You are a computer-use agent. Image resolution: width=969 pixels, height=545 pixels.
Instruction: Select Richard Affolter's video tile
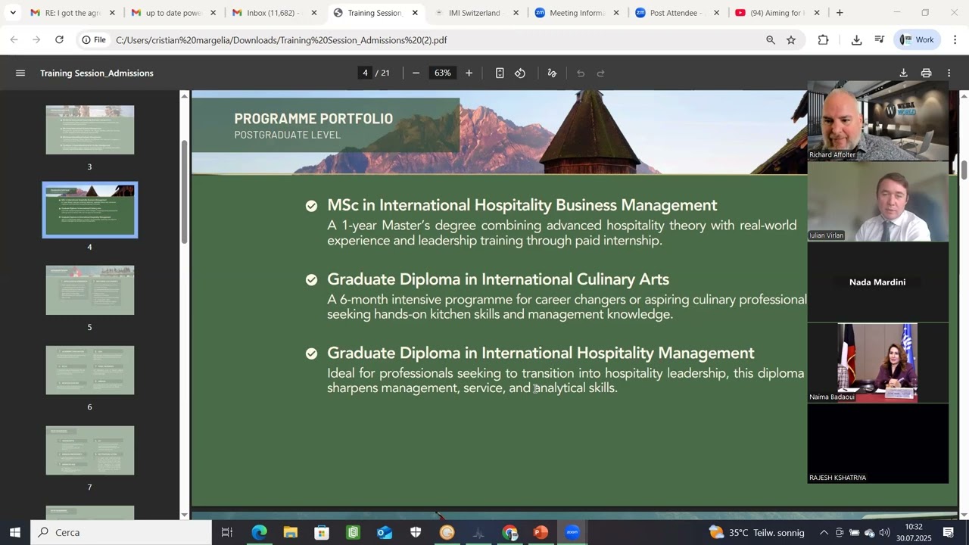click(x=878, y=121)
